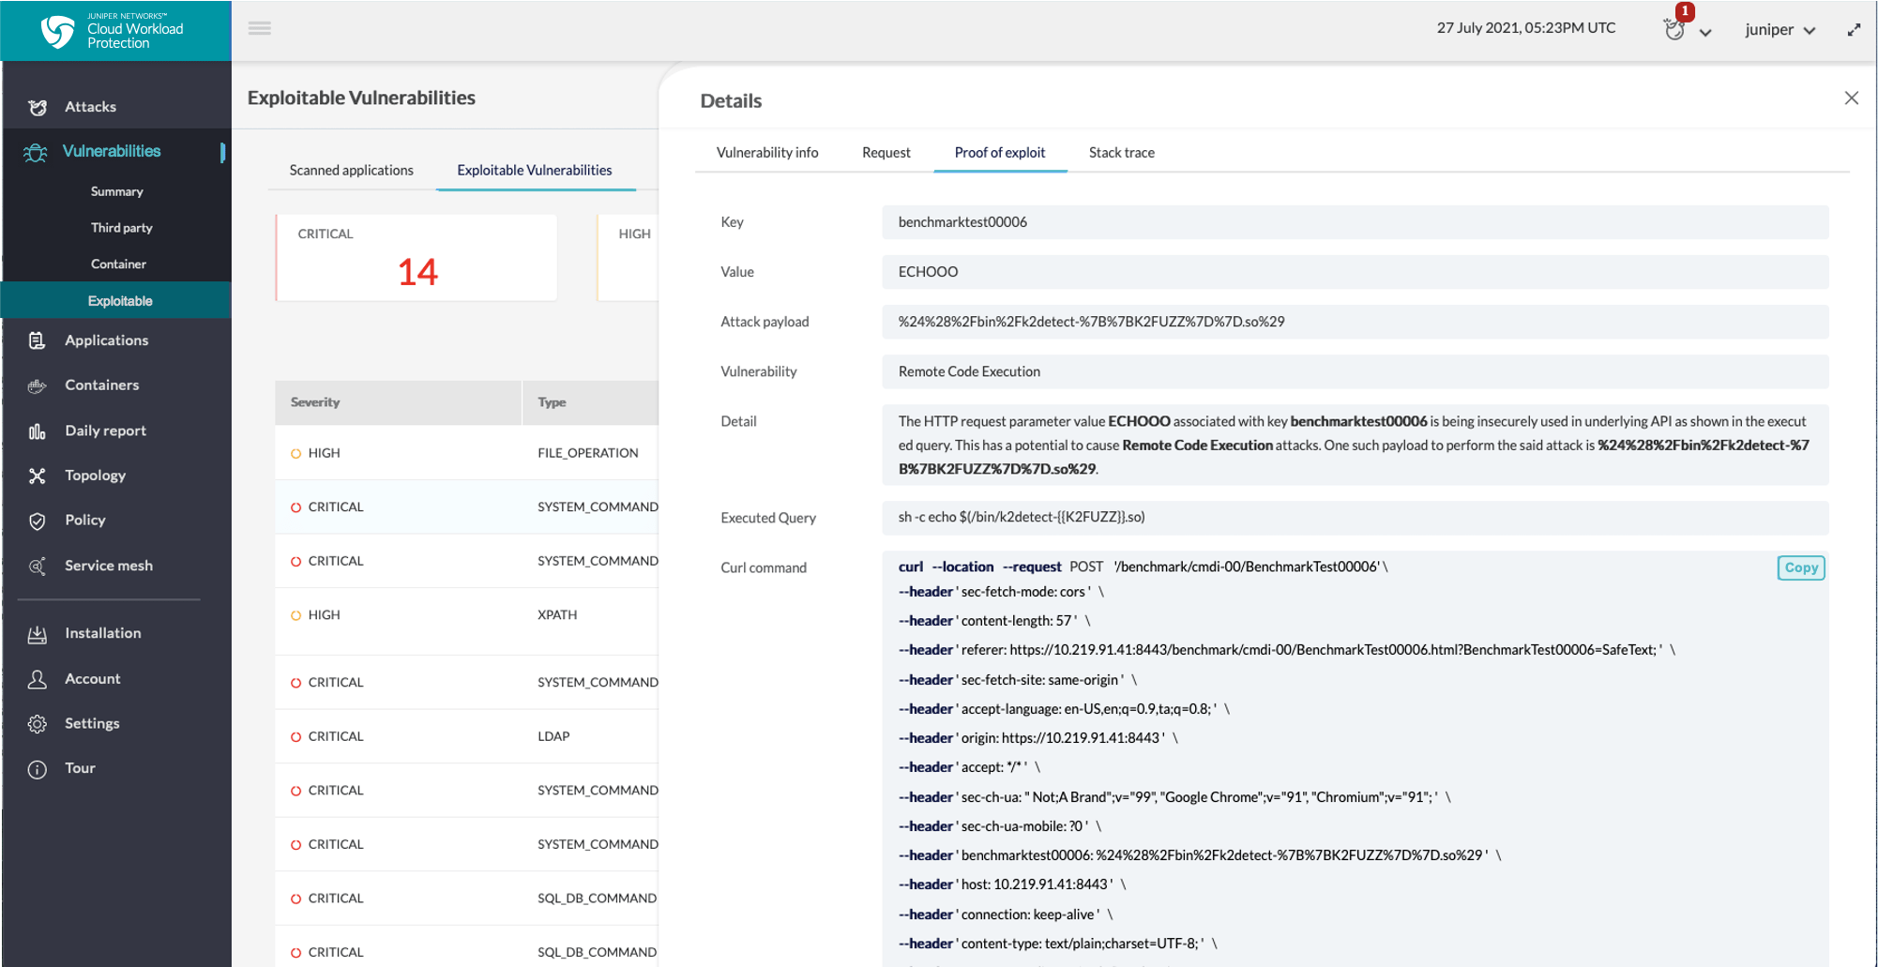Click the CRITICAL count card showing 14
This screenshot has height=967, width=1878.
416,257
